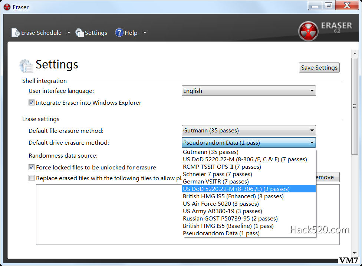
Task: Choose British HMG IS5 (Enhanced) (3 passes)
Action: point(249,196)
